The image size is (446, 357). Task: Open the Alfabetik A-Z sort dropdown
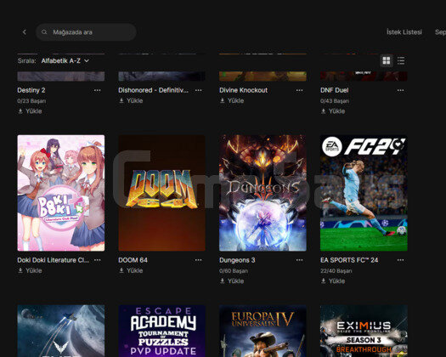pos(65,60)
